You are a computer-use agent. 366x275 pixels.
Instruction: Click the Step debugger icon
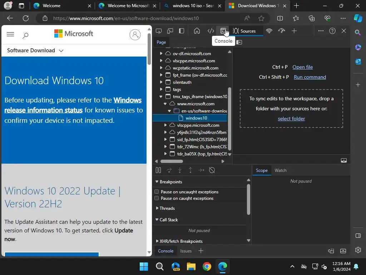tap(201, 170)
